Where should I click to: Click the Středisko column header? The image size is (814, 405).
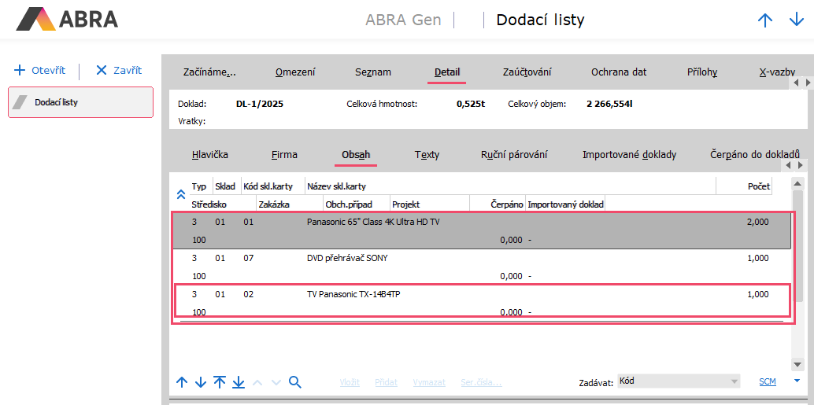223,204
